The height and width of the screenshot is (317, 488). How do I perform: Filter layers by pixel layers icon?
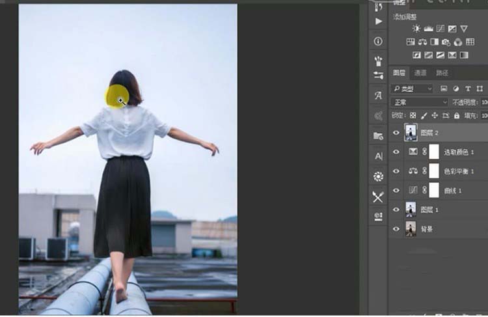pyautogui.click(x=444, y=89)
